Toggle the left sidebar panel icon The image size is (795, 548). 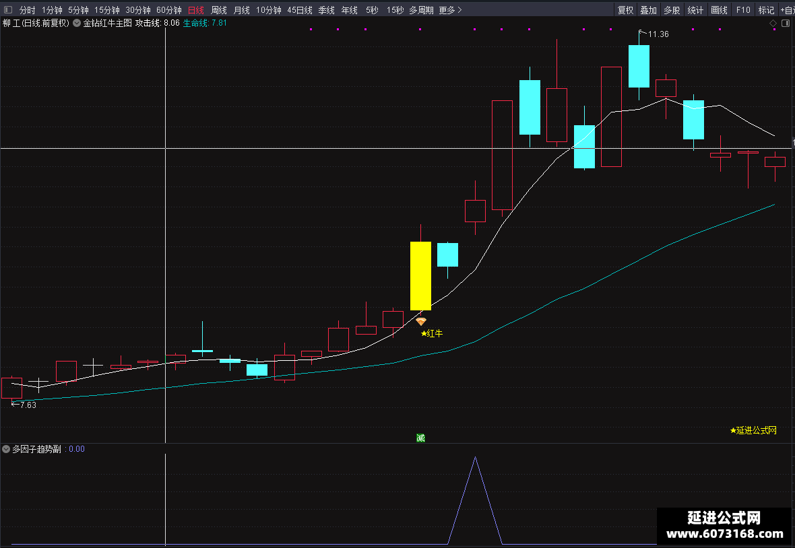click(7, 9)
